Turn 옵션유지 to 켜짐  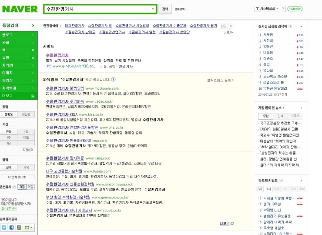point(30,187)
